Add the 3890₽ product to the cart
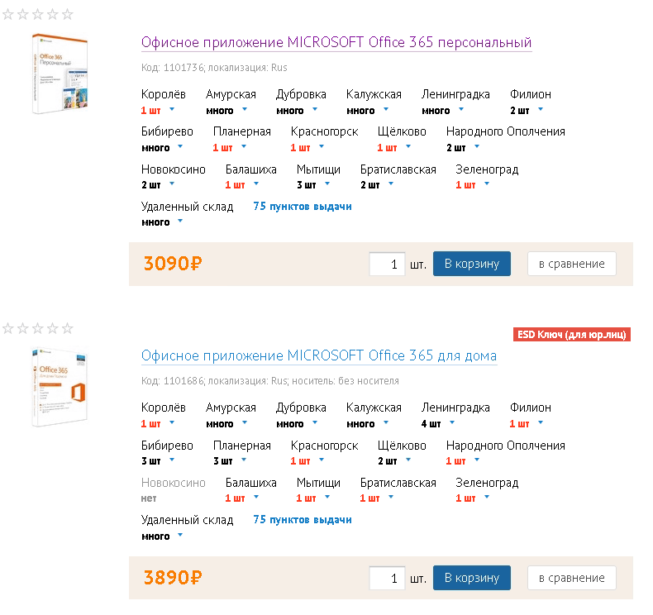 pos(472,578)
